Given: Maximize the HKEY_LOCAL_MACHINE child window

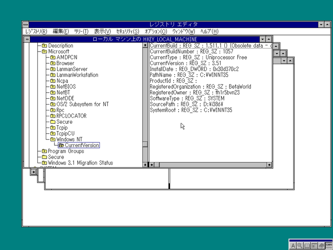Looking at the screenshot, I should coord(269,39).
